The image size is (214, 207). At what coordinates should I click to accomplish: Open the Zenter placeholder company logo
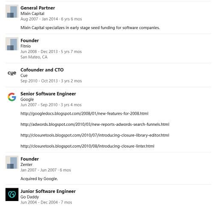click(12, 162)
